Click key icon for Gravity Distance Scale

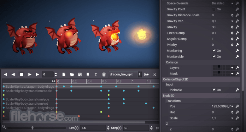(x=237, y=15)
